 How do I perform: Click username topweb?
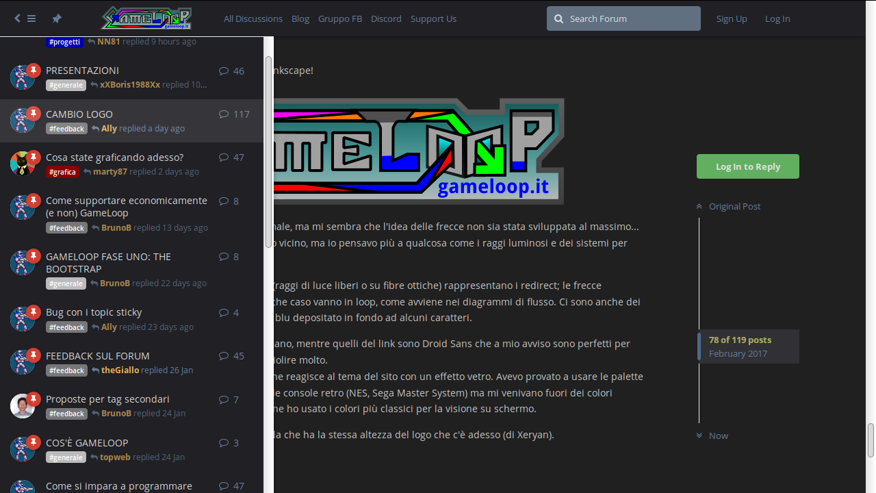[x=115, y=457]
